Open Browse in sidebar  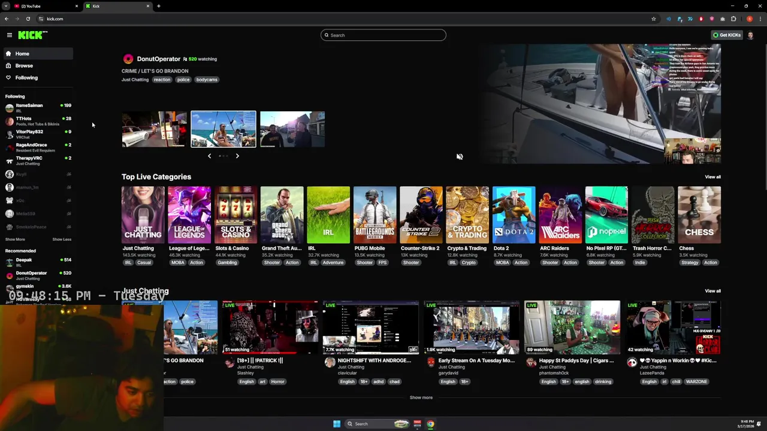click(38, 66)
